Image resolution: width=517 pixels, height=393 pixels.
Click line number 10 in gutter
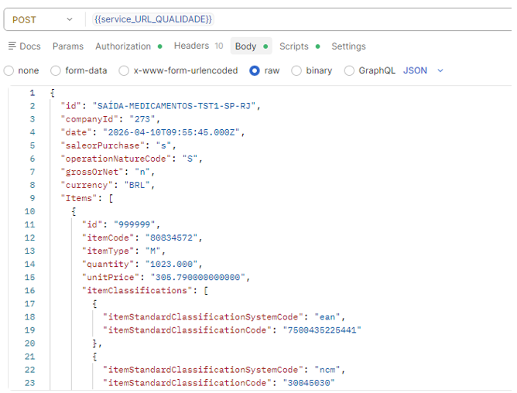pos(29,211)
